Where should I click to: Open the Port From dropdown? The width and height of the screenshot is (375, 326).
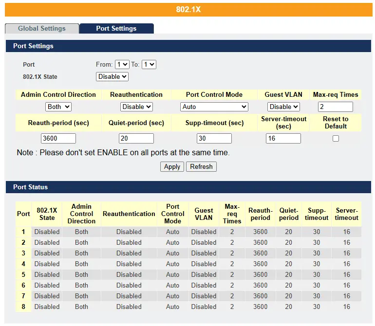pos(122,64)
